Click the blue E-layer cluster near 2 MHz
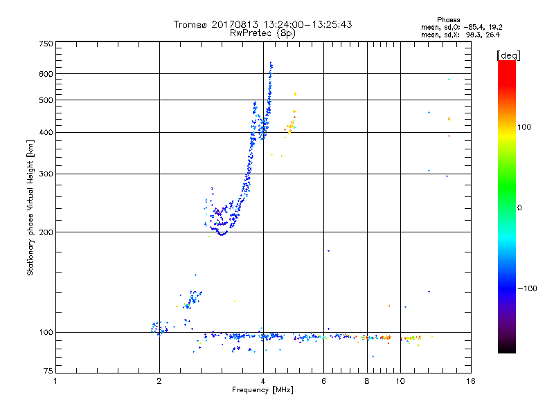This screenshot has width=554, height=415. click(x=159, y=328)
